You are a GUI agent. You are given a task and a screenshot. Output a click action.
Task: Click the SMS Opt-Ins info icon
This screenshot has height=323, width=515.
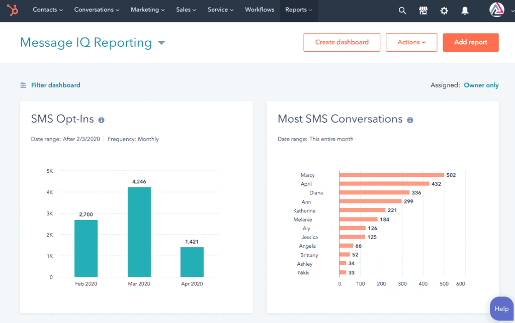(101, 120)
